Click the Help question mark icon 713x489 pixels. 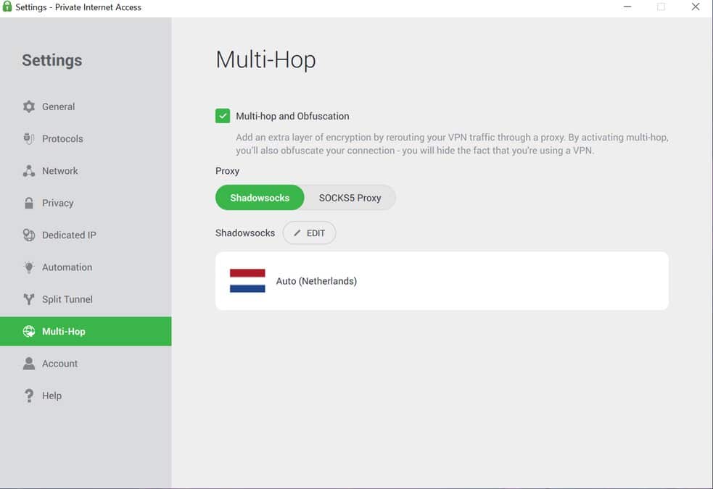(x=28, y=396)
